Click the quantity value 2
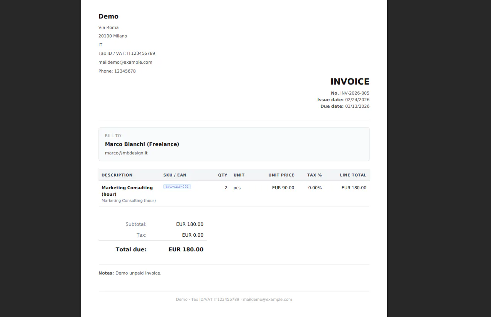491x317 pixels. tap(226, 188)
